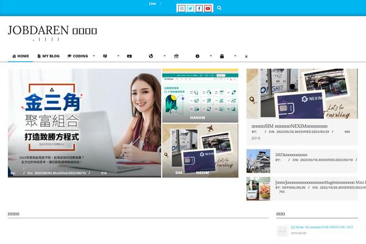366x244 pixels.
Task: Open the Facebook social icon
Action: (199, 9)
